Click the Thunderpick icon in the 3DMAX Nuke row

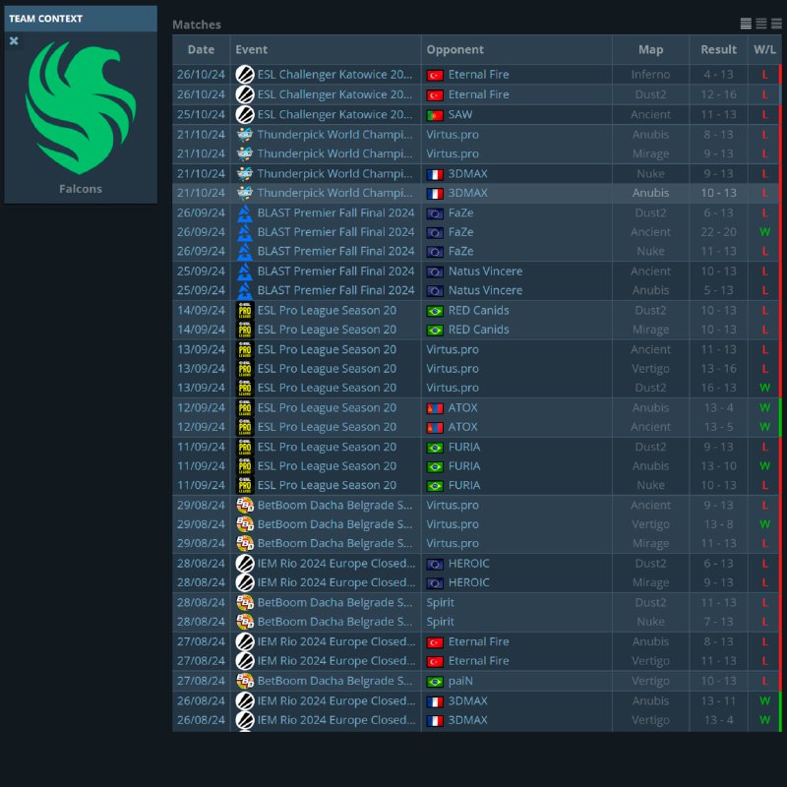245,174
